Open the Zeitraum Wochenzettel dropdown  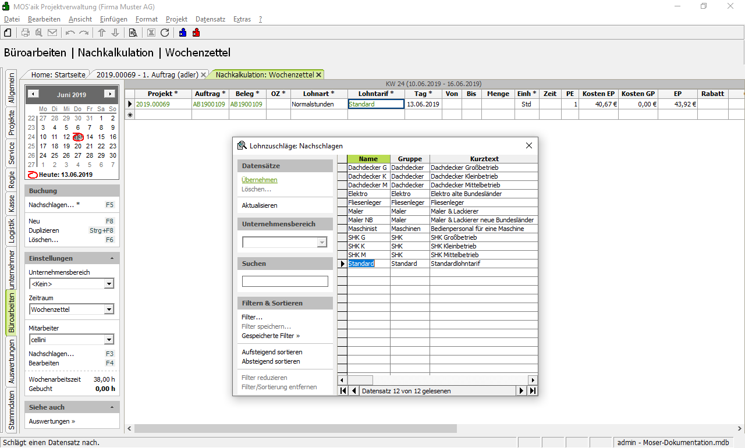pos(108,310)
